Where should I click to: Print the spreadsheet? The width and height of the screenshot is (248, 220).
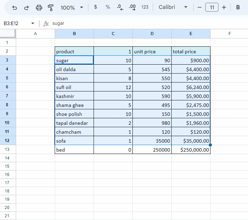pyautogui.click(x=39, y=8)
